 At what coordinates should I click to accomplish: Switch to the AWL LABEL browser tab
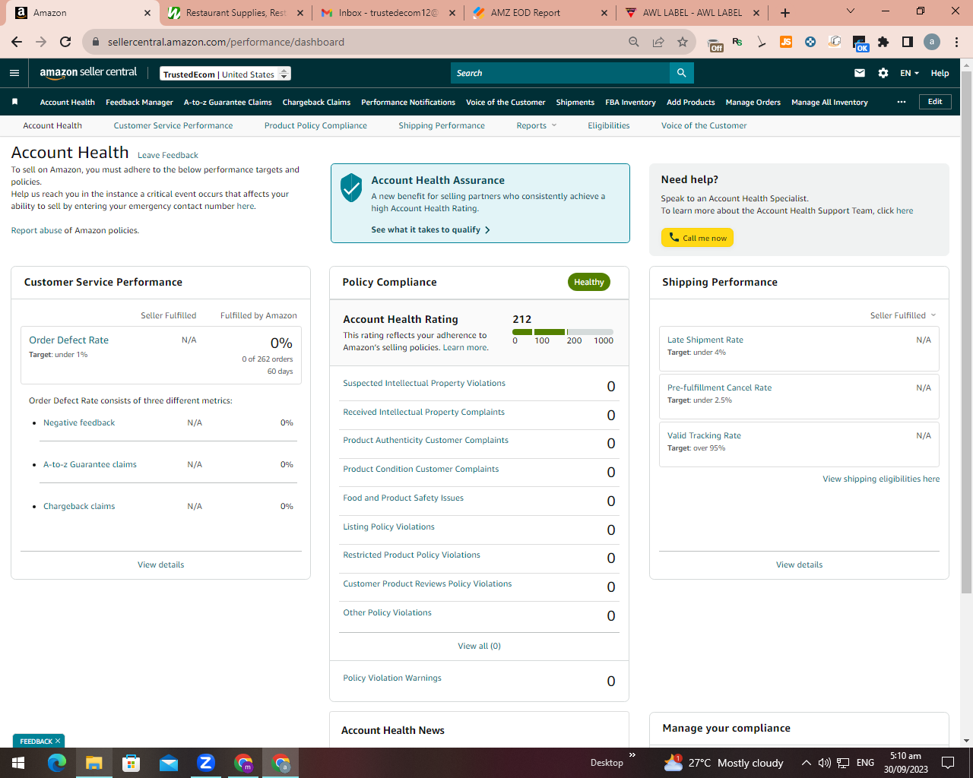tap(692, 13)
